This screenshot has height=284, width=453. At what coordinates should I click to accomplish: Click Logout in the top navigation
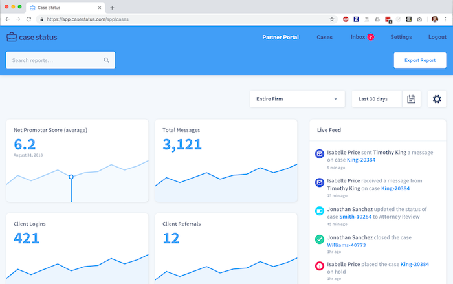pos(437,37)
